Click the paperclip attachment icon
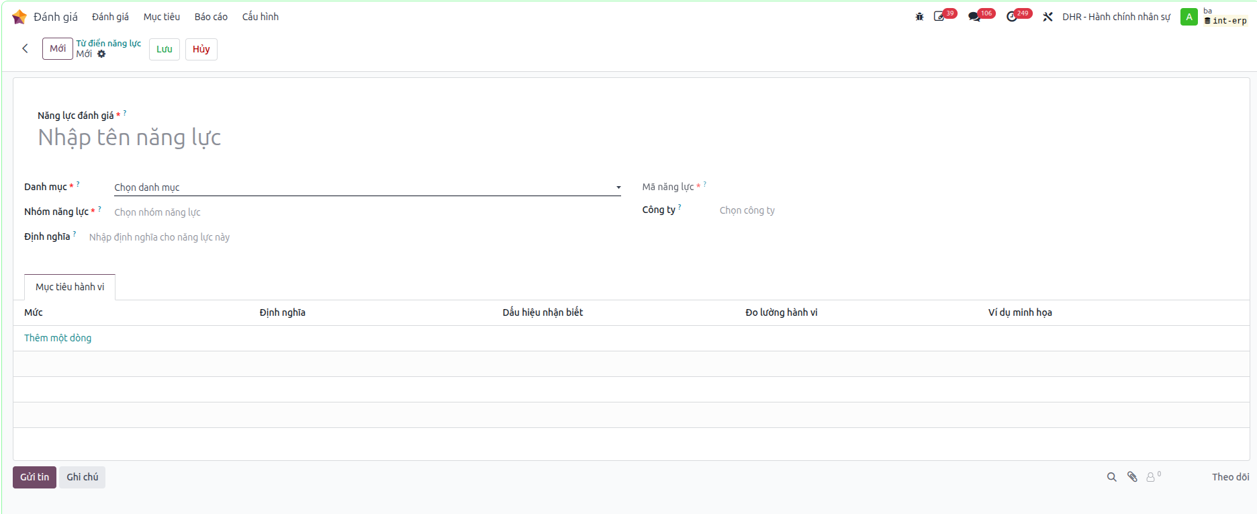 tap(1132, 477)
